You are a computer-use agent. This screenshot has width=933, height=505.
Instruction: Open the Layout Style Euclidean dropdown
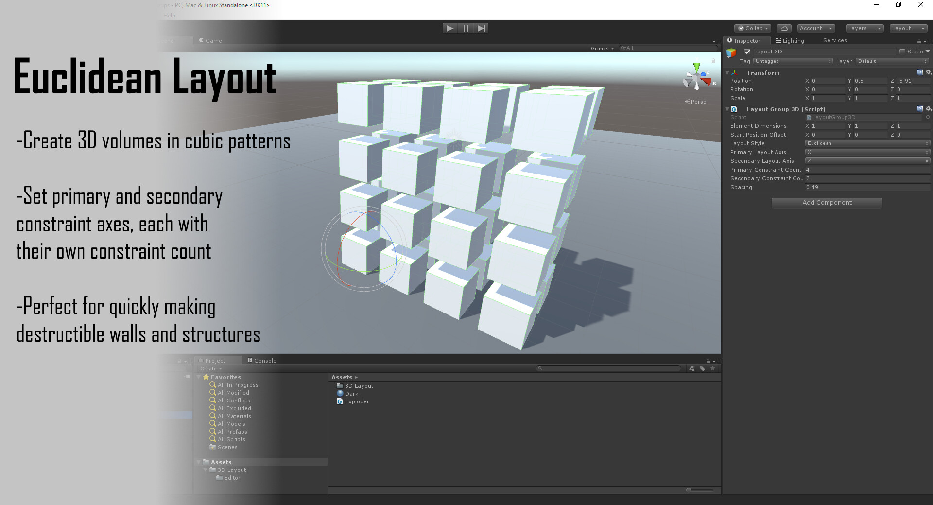tap(867, 143)
